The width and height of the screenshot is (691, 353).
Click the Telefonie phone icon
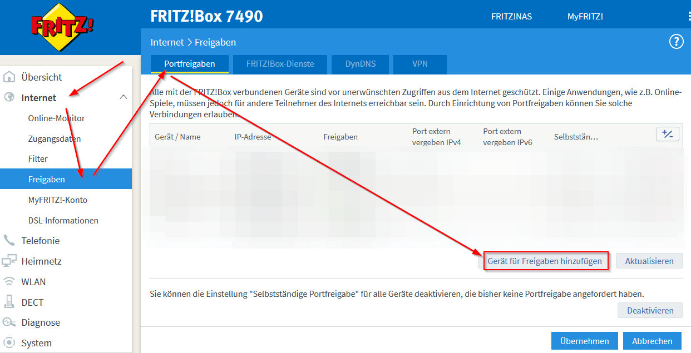(9, 240)
